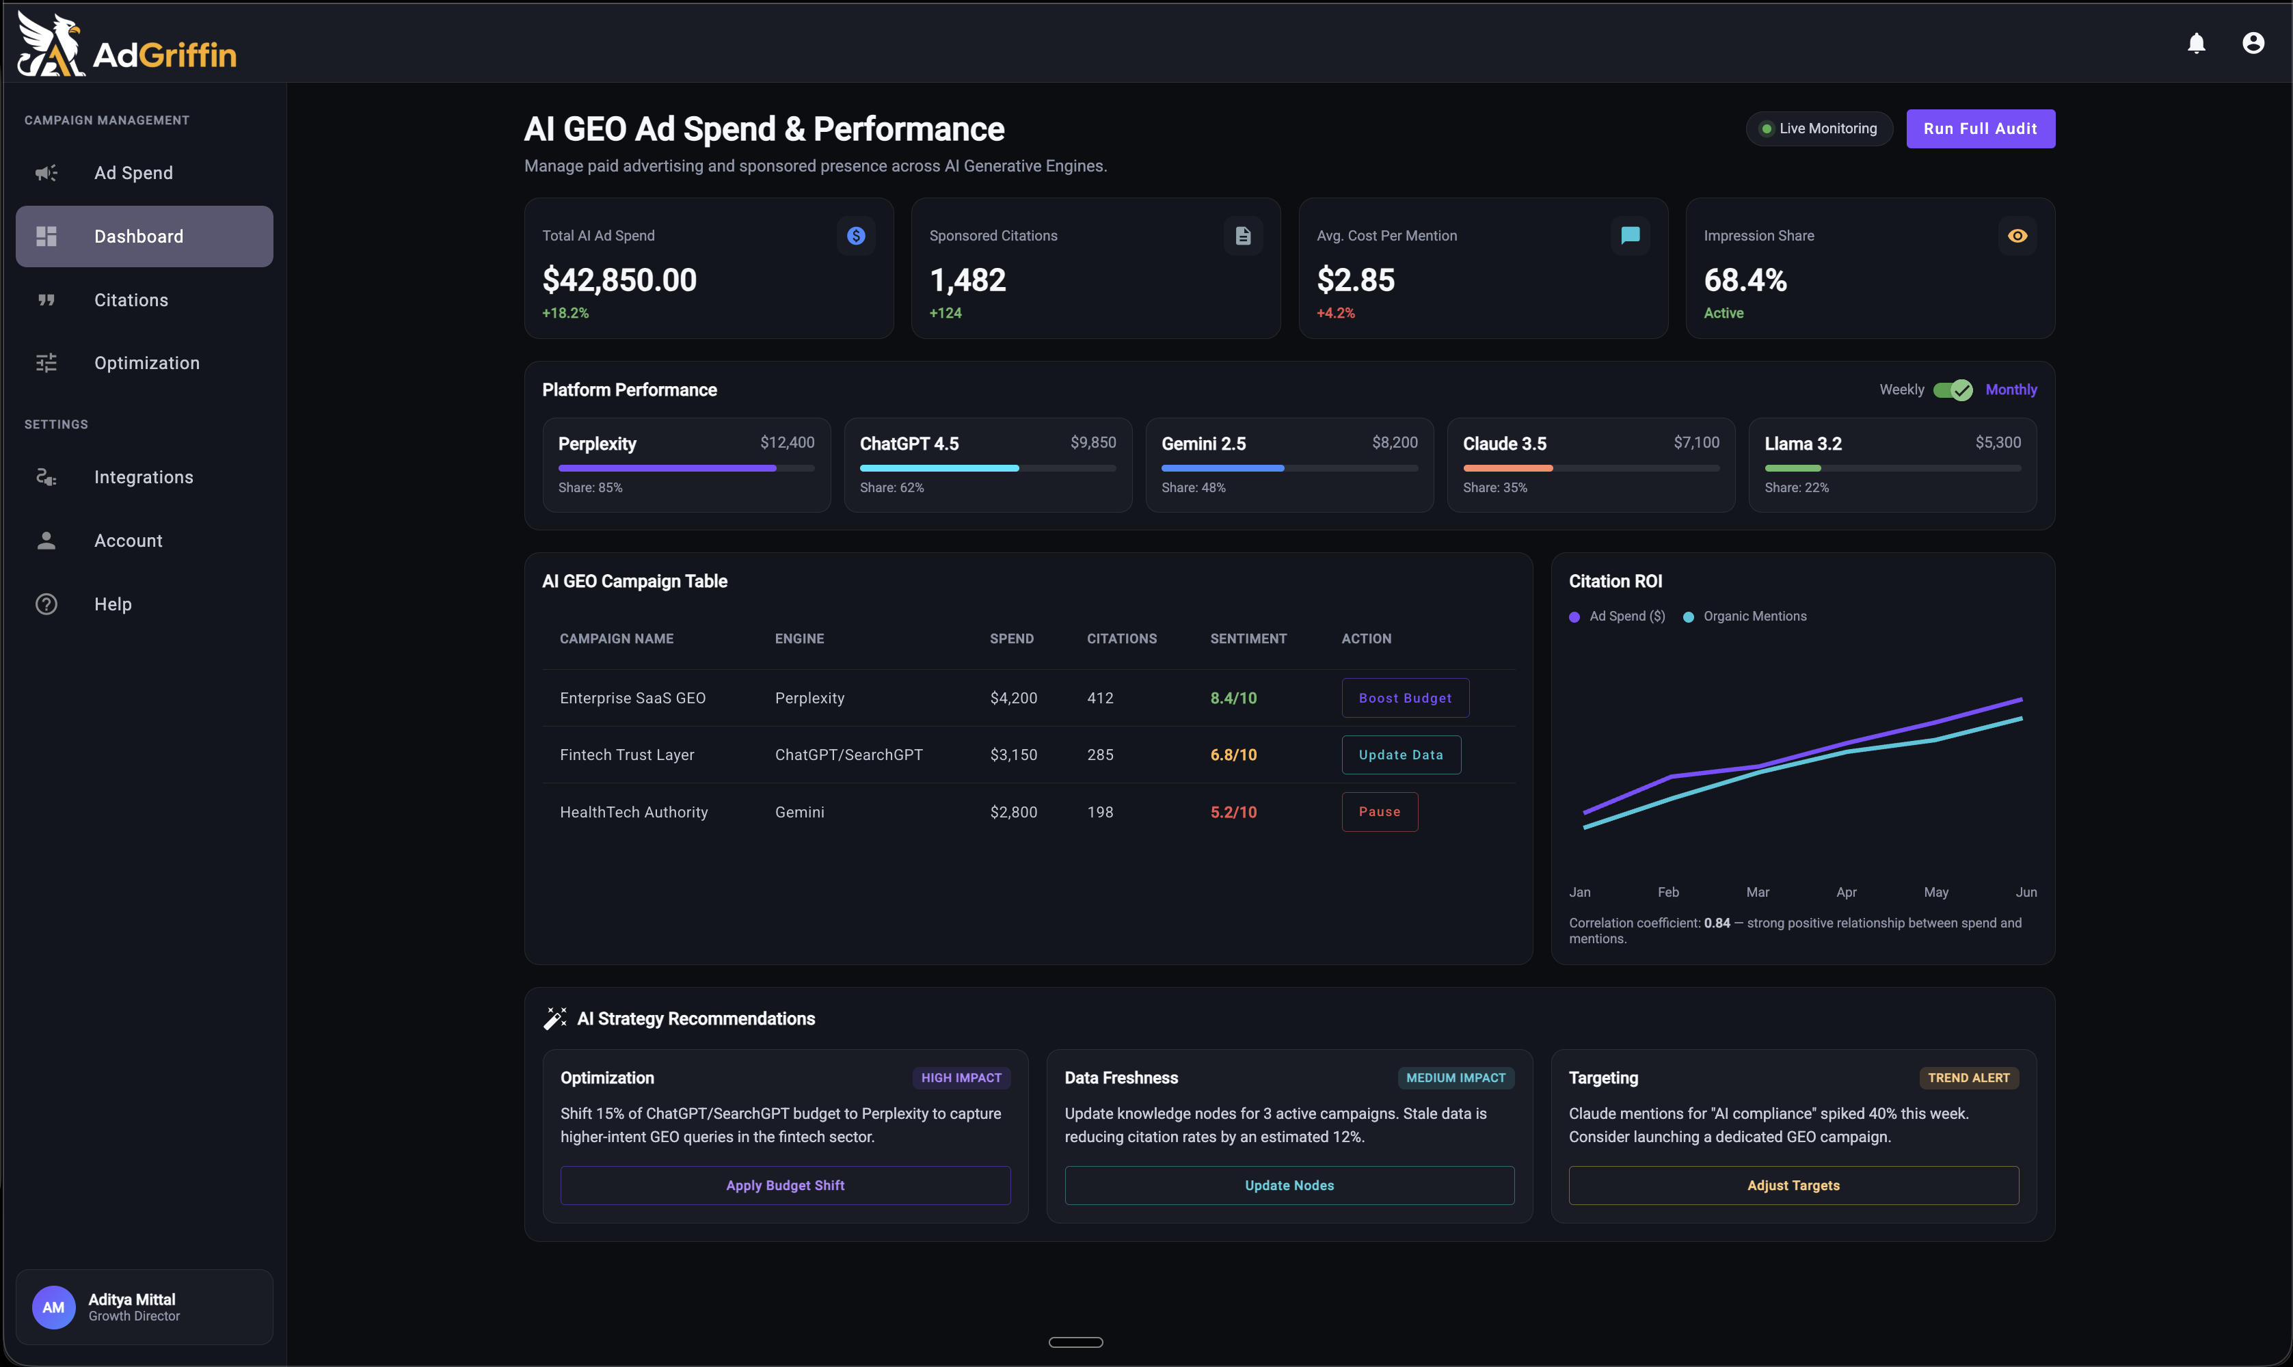Screen dimensions: 2293x1367
Task: Click the Claude 3.5 share progress bar
Action: tap(1591, 468)
